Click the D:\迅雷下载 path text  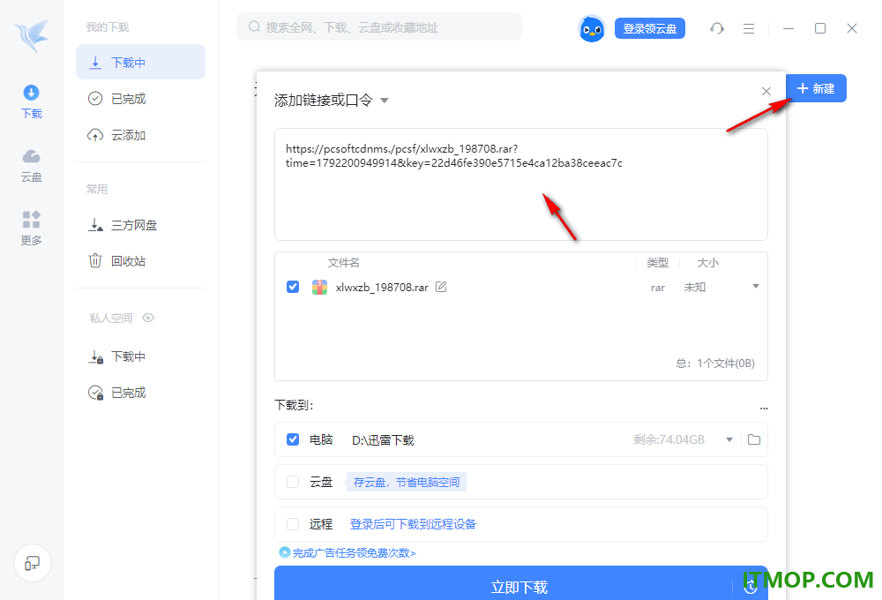383,440
